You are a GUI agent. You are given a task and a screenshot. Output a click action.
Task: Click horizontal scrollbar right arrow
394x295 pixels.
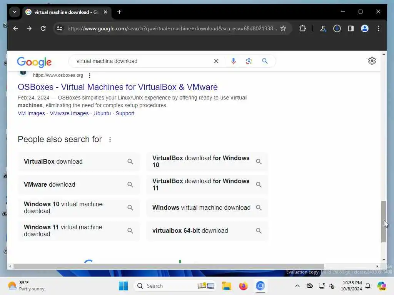(377, 266)
